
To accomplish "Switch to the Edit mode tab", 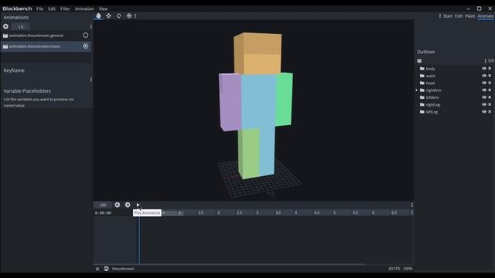I will (x=459, y=16).
